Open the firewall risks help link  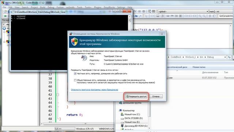click(x=94, y=89)
